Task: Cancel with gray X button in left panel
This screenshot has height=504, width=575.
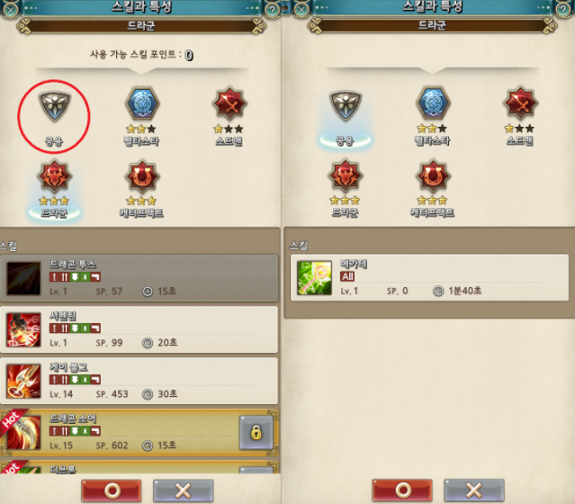Action: (x=183, y=490)
